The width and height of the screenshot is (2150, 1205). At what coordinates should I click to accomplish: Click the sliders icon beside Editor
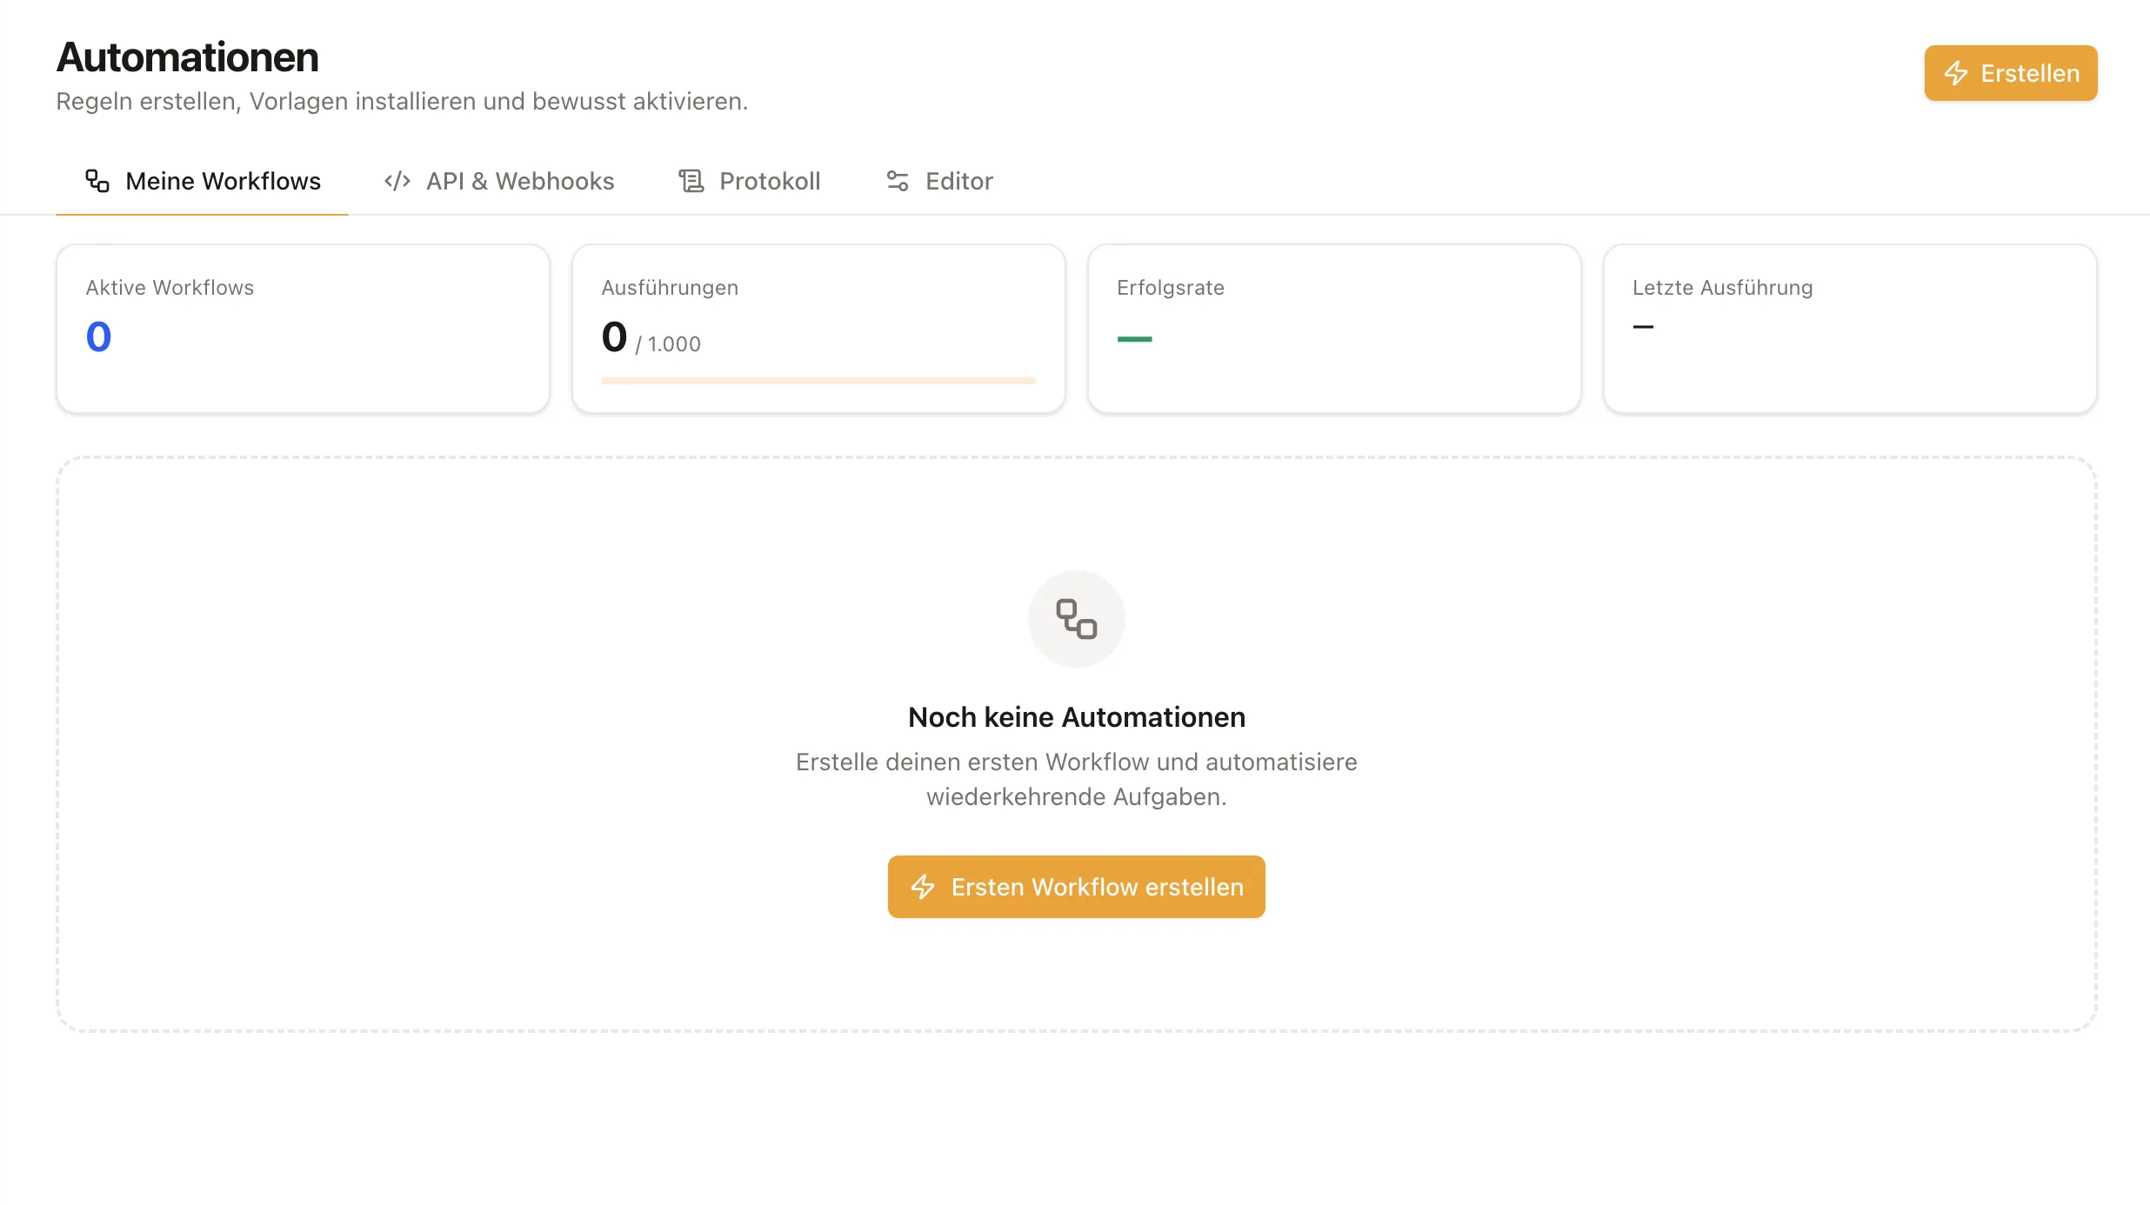898,181
